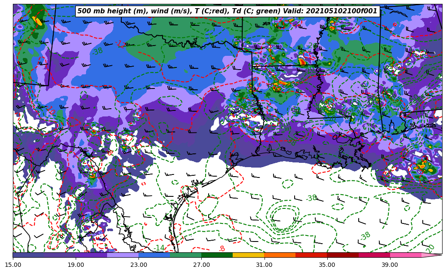Click the yellow segment of the colorbar

point(248,255)
